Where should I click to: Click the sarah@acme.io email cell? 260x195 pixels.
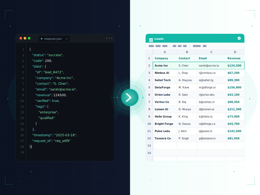(211, 66)
